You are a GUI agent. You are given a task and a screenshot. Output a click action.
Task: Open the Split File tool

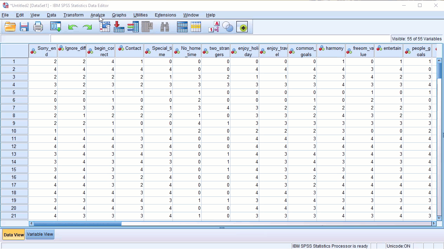pos(182,27)
